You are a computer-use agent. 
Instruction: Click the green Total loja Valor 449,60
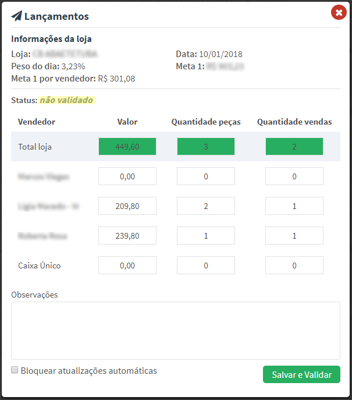click(x=127, y=147)
